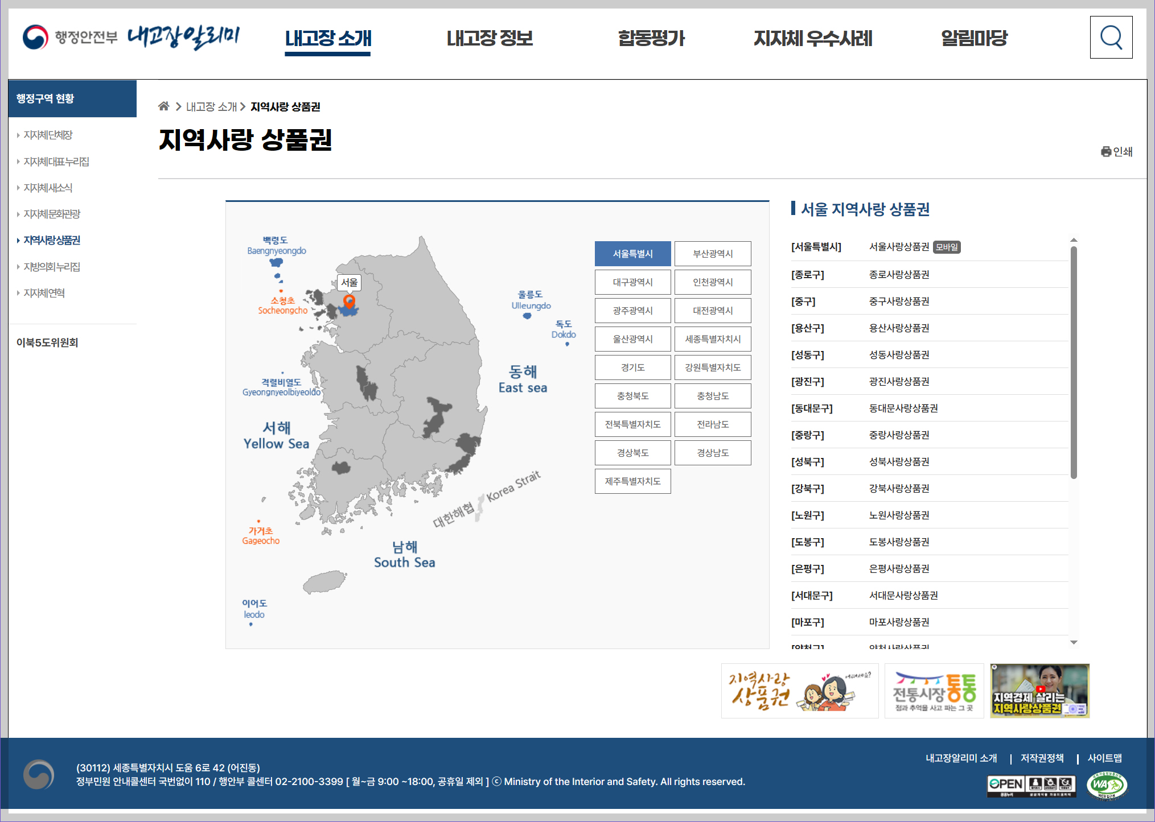
Task: Click the 인쇄 print icon
Action: (1117, 151)
